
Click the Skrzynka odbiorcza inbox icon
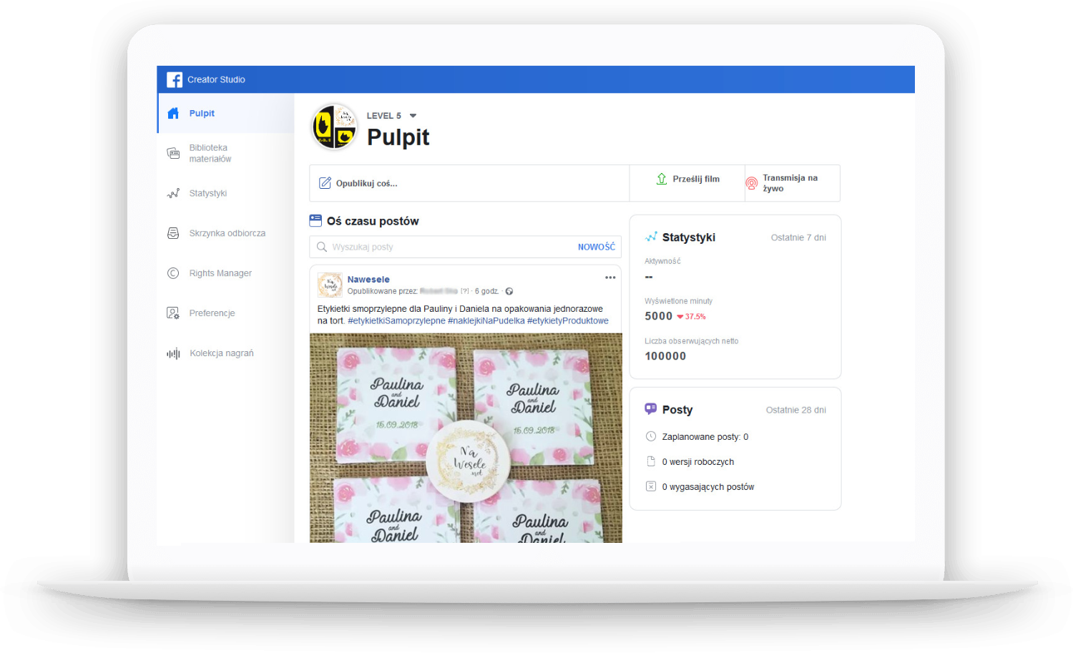click(173, 233)
